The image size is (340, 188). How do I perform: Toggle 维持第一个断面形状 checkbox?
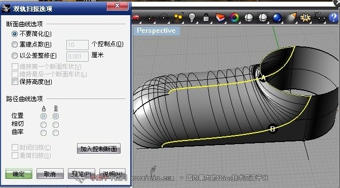point(15,66)
